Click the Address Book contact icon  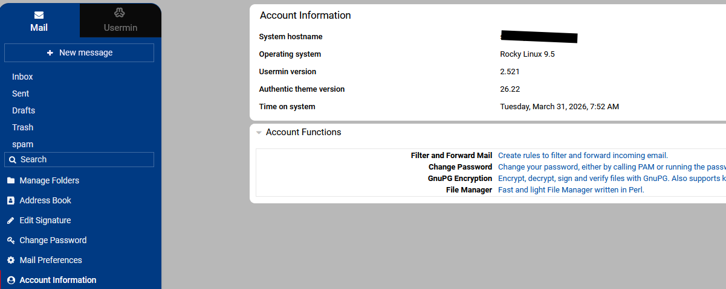point(10,200)
